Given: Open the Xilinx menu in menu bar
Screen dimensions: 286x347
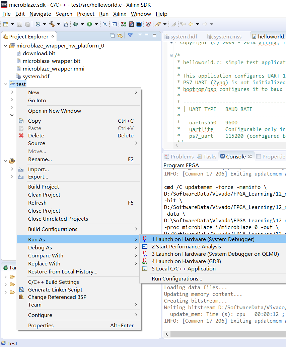Looking at the screenshot, I should coord(120,14).
